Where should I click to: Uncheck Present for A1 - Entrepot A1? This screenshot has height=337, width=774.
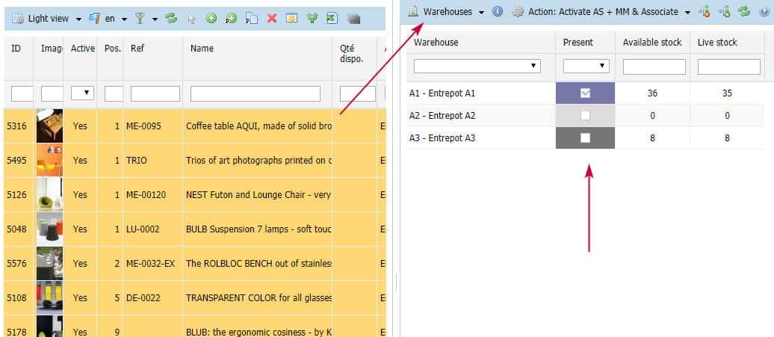pyautogui.click(x=585, y=93)
